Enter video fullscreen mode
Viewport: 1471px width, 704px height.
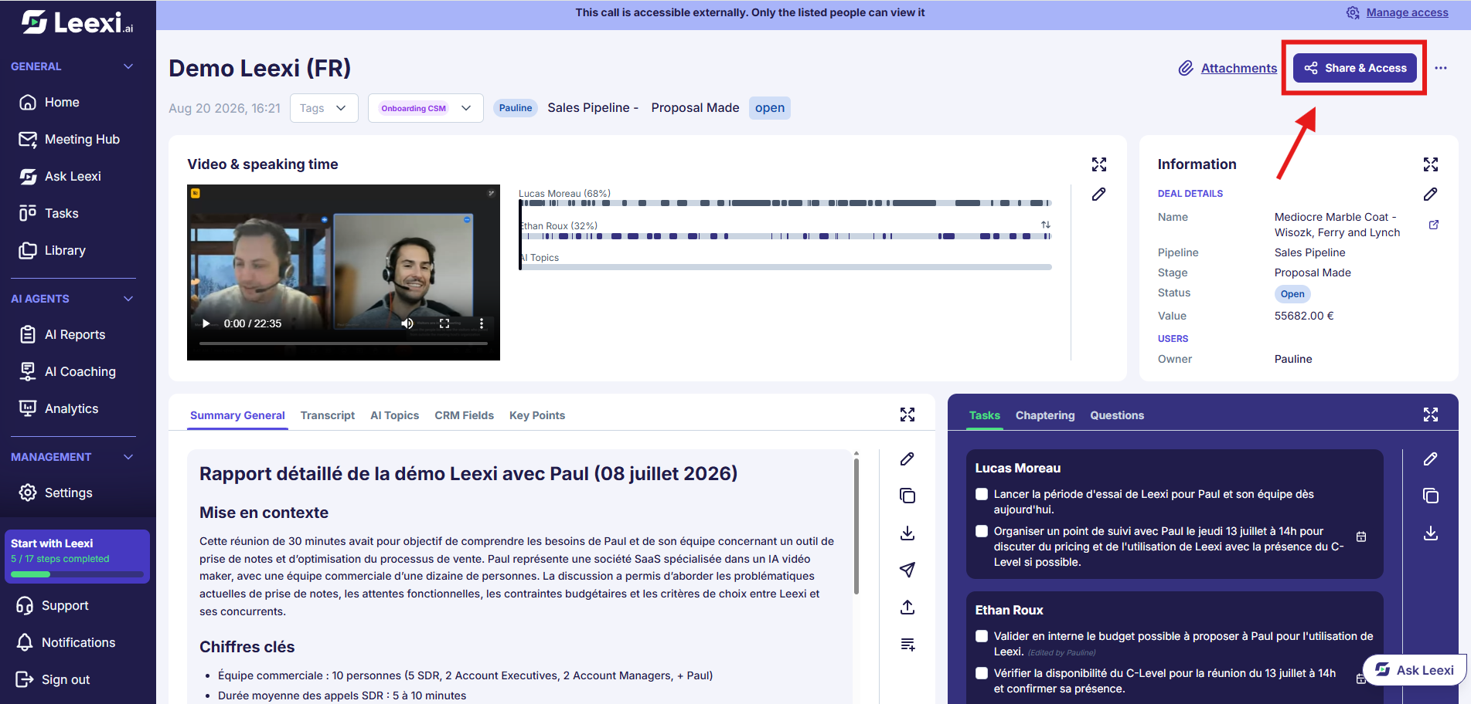point(444,323)
